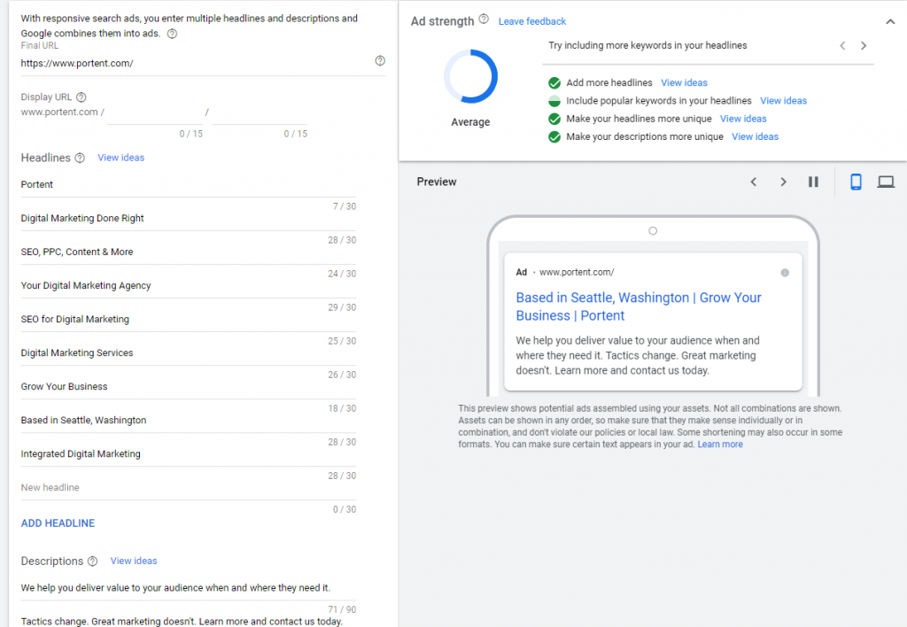Show the previous ad strength suggestion
Image resolution: width=907 pixels, height=627 pixels.
[843, 46]
